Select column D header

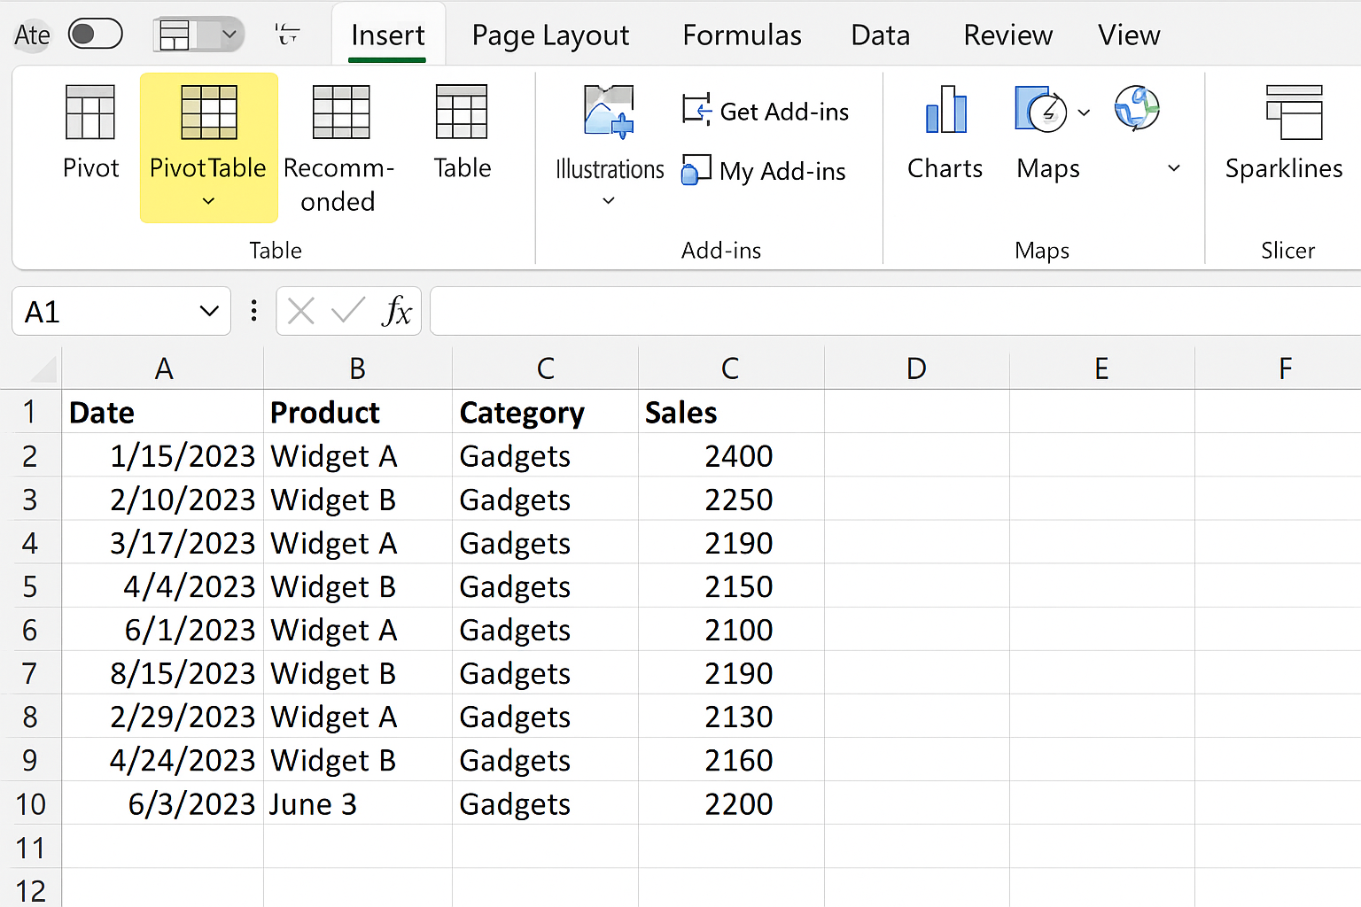pos(917,368)
